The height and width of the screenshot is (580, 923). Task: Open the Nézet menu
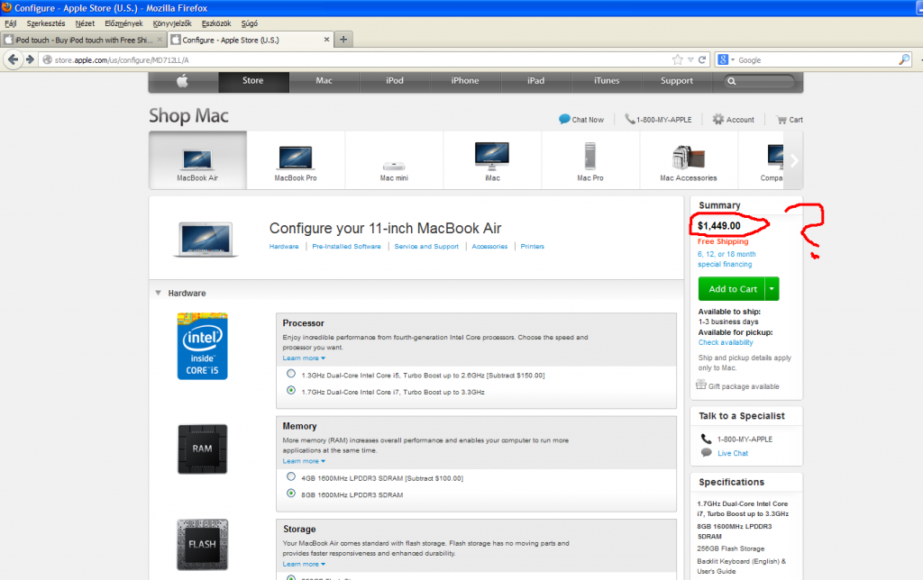(x=85, y=23)
